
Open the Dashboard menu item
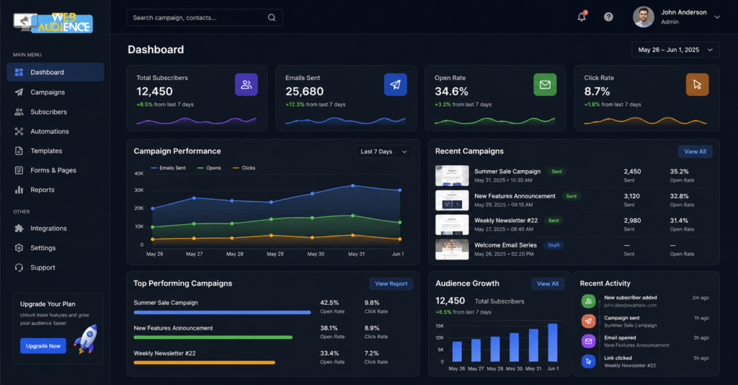(55, 72)
